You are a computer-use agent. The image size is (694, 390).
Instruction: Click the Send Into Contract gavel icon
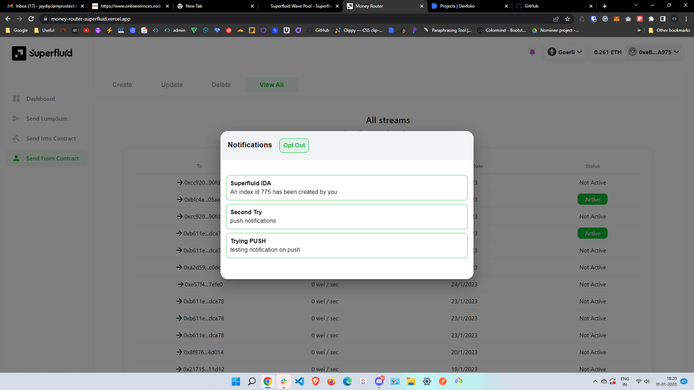point(16,138)
